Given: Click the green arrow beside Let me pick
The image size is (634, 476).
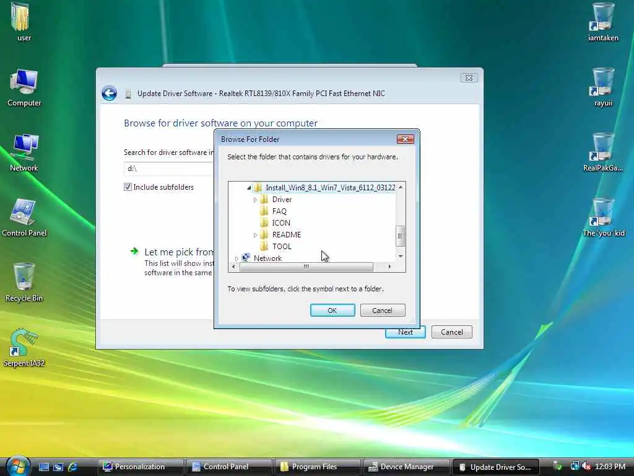Looking at the screenshot, I should tap(134, 252).
